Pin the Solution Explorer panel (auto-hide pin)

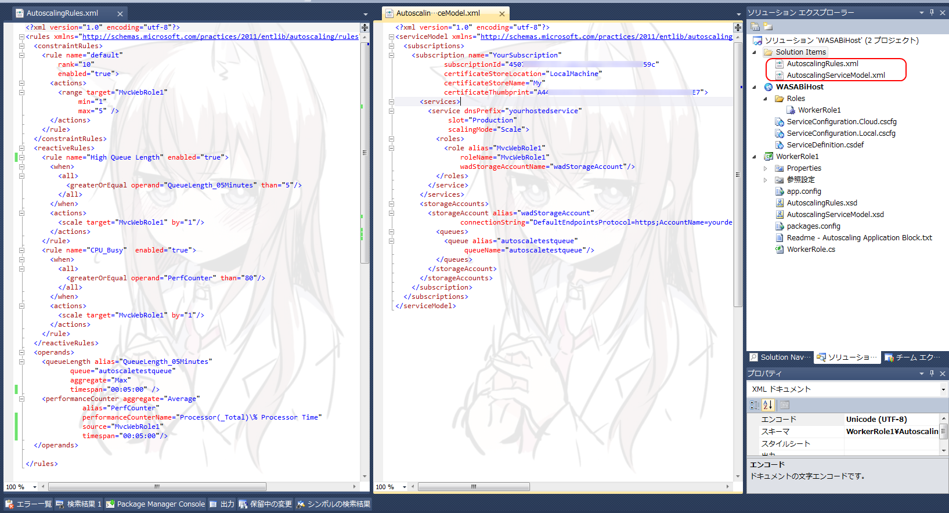click(x=932, y=13)
